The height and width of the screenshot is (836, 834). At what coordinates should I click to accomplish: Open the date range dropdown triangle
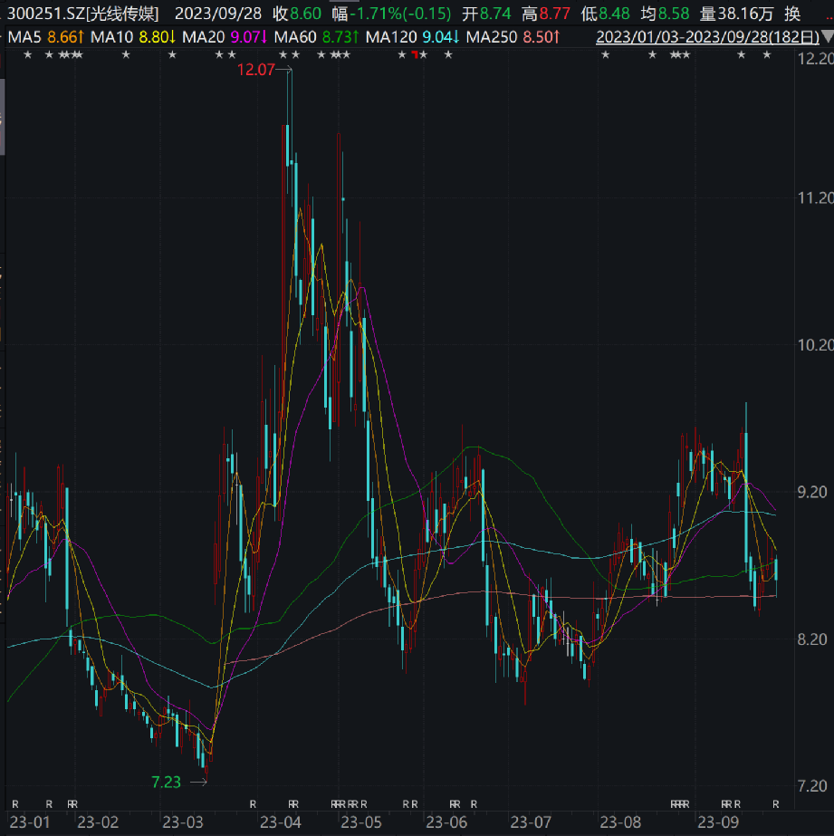827,37
